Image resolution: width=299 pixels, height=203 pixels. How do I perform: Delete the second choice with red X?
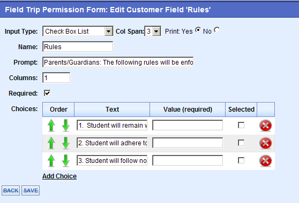[x=265, y=143]
